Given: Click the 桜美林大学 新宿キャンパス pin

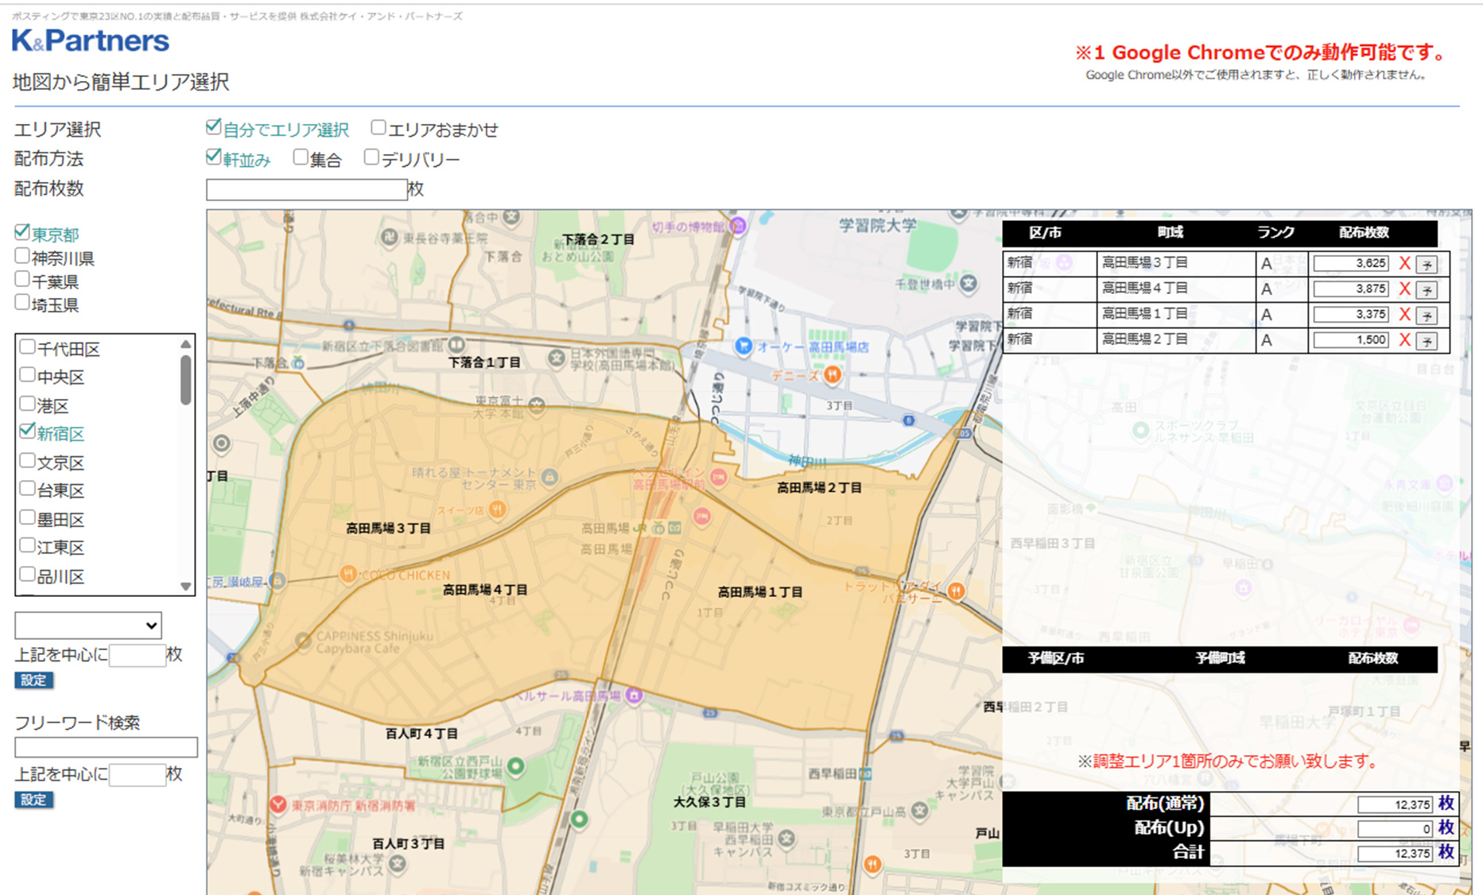Looking at the screenshot, I should click(397, 864).
